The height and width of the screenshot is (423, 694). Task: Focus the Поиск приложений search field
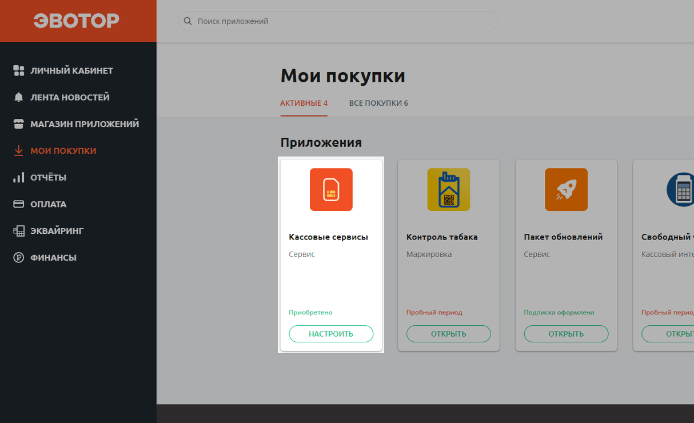(x=338, y=21)
